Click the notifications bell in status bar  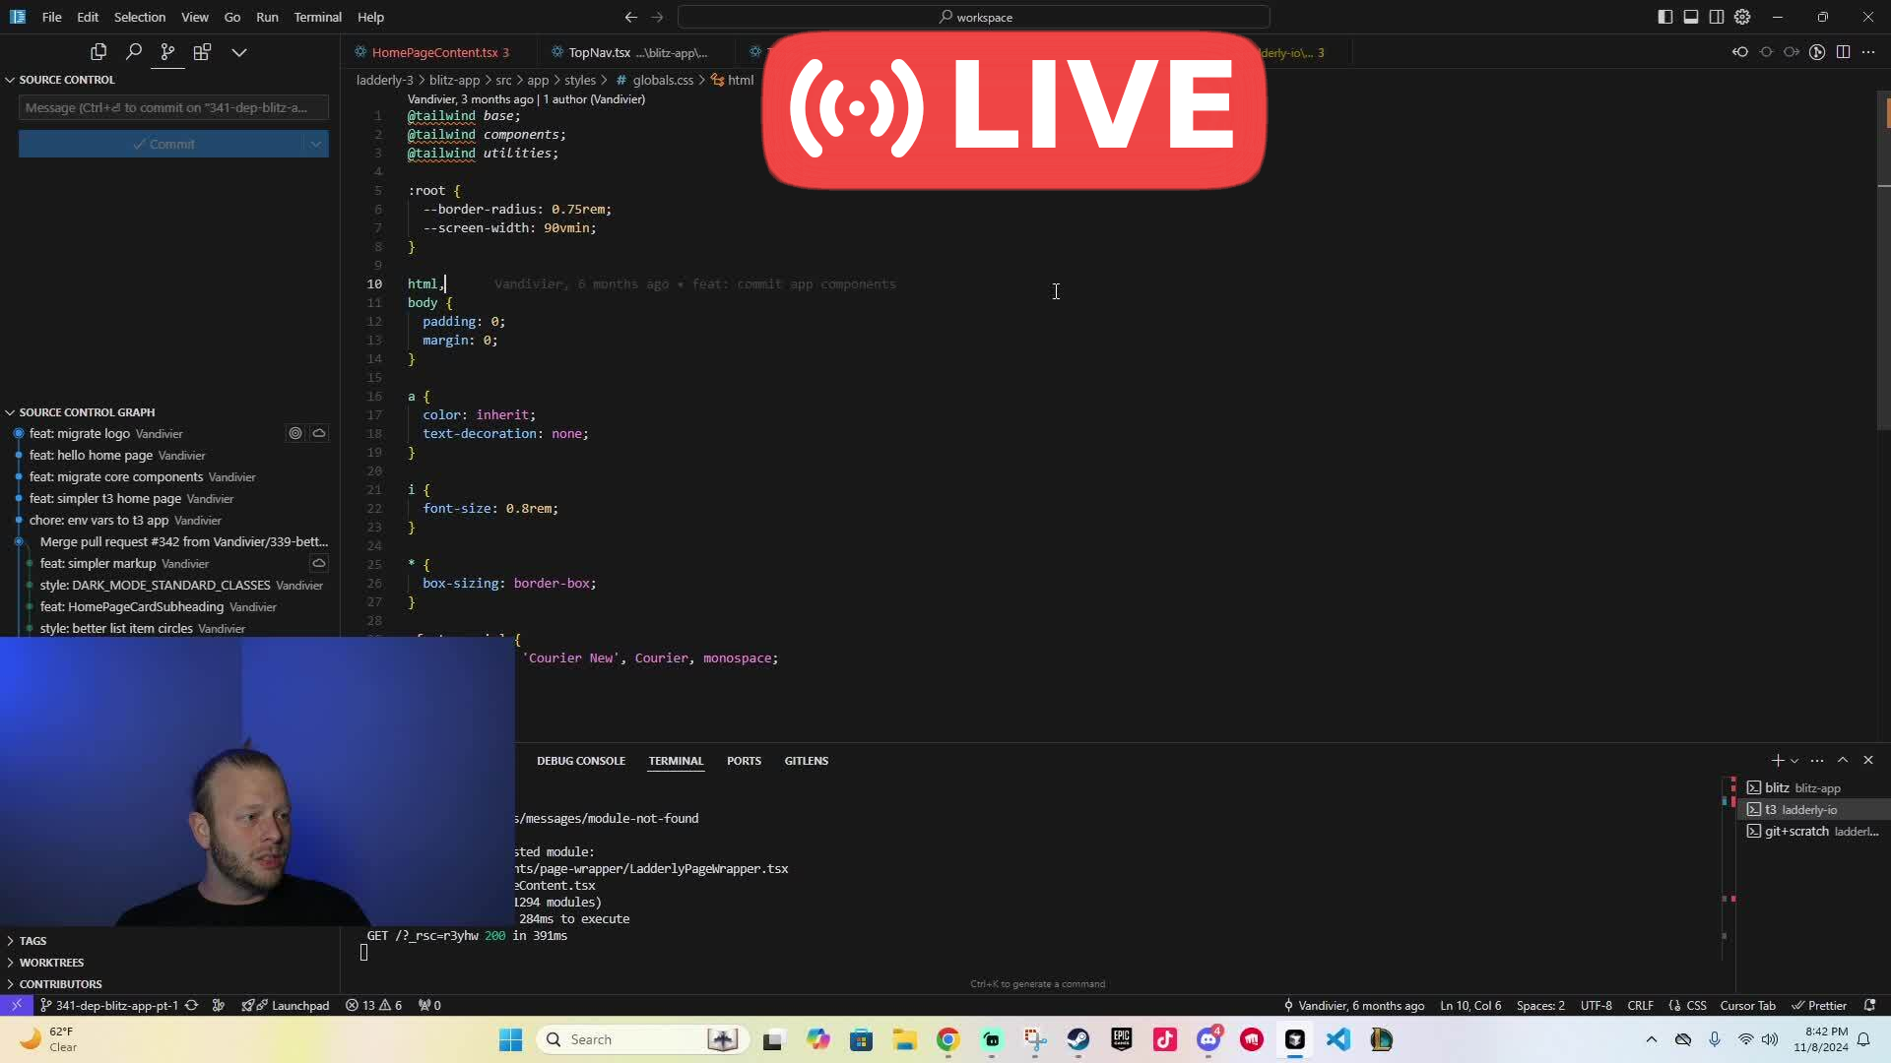(1869, 1005)
